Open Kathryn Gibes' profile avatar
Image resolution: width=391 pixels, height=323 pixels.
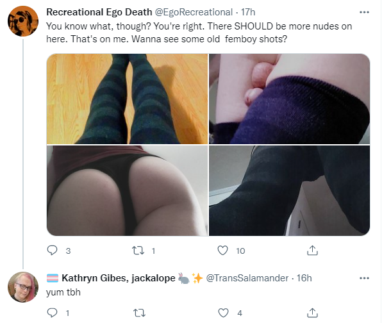(x=23, y=287)
